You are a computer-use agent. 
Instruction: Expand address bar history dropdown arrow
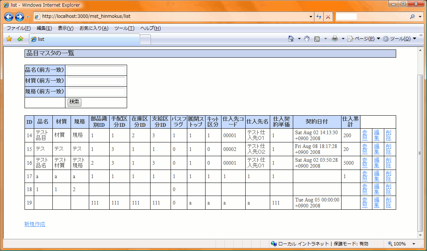coord(311,17)
